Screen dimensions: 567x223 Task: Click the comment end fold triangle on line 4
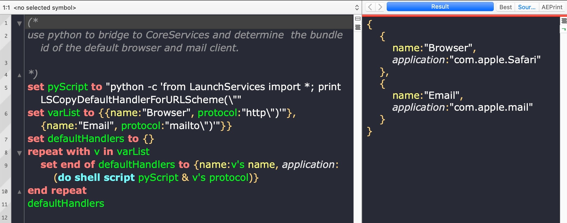tap(19, 75)
